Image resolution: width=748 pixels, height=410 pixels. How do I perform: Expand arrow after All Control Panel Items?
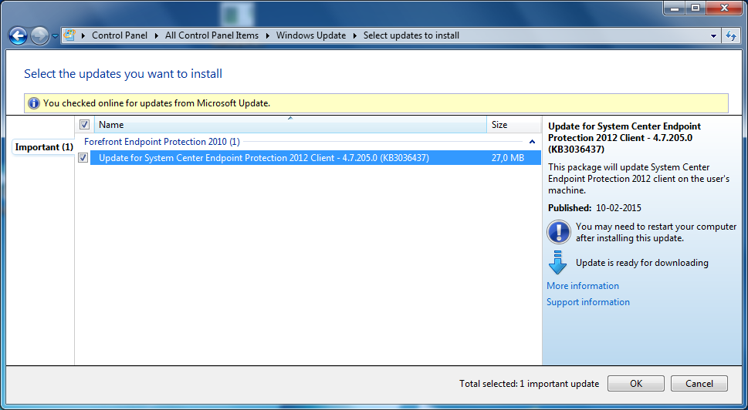[x=268, y=35]
